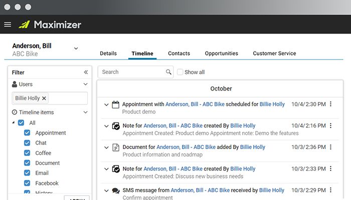Click the 'Product information and roadmap' text
Image resolution: width=351 pixels, height=200 pixels.
pos(162,154)
